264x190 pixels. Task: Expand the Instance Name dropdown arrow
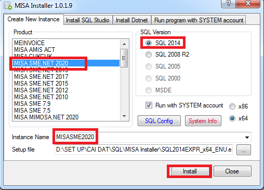247,138
